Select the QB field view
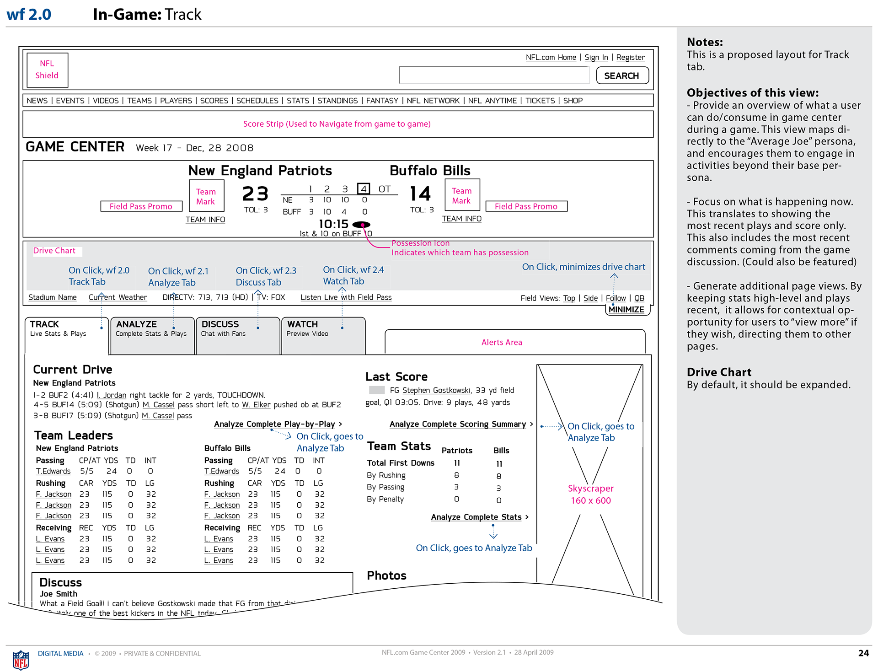This screenshot has width=878, height=672. click(x=639, y=298)
